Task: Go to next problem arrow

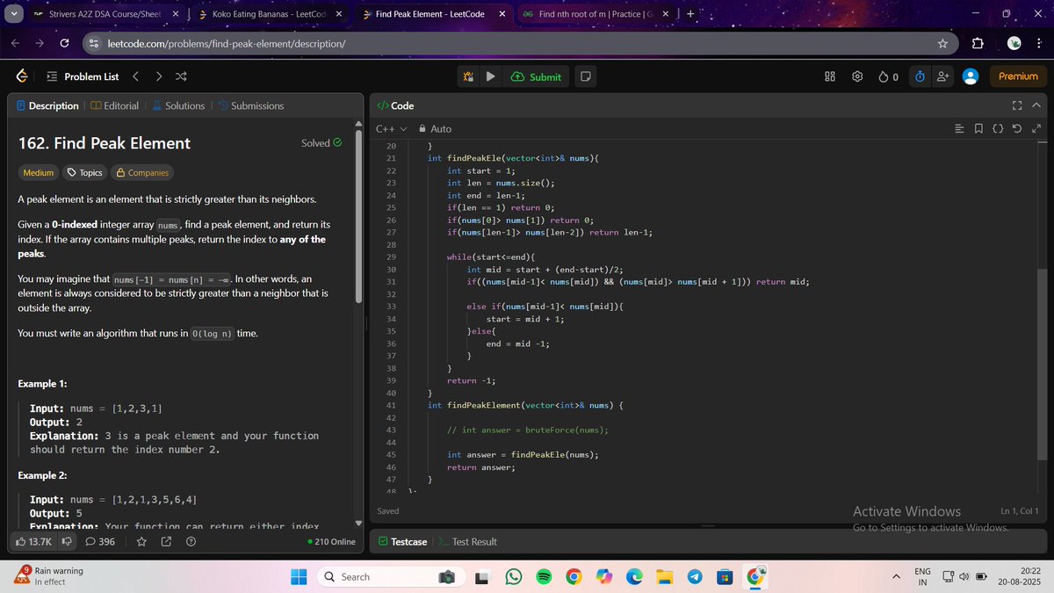Action: tap(158, 76)
